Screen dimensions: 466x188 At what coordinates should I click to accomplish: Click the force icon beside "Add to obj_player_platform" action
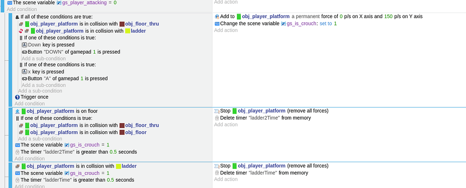(217, 17)
